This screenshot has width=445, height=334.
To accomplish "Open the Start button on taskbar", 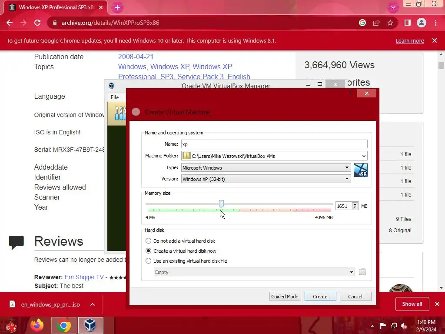I will (x=11, y=325).
